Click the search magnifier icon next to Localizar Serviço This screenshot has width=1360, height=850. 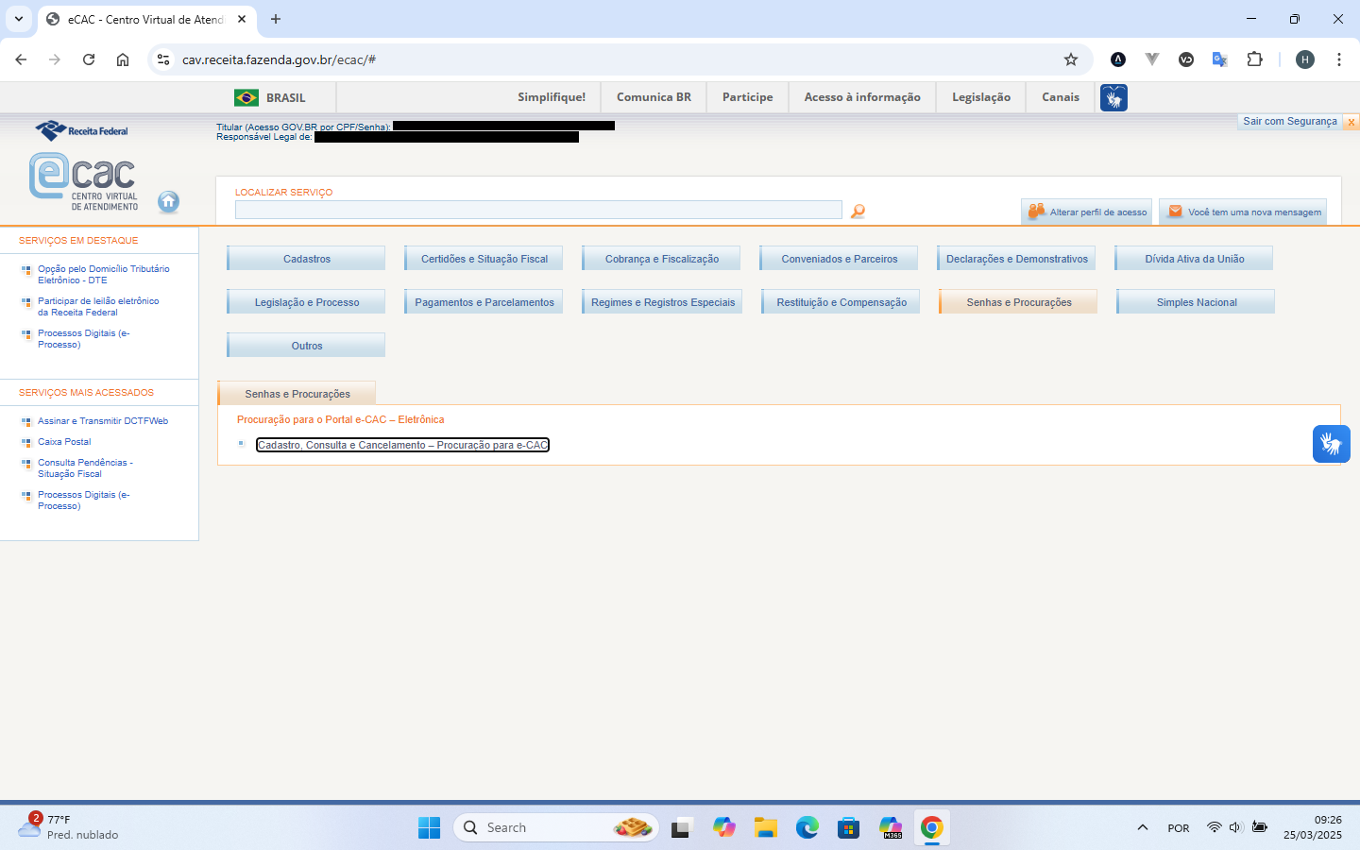pos(858,212)
